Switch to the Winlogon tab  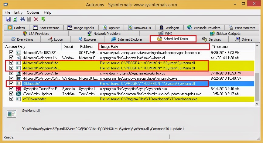click(x=169, y=28)
